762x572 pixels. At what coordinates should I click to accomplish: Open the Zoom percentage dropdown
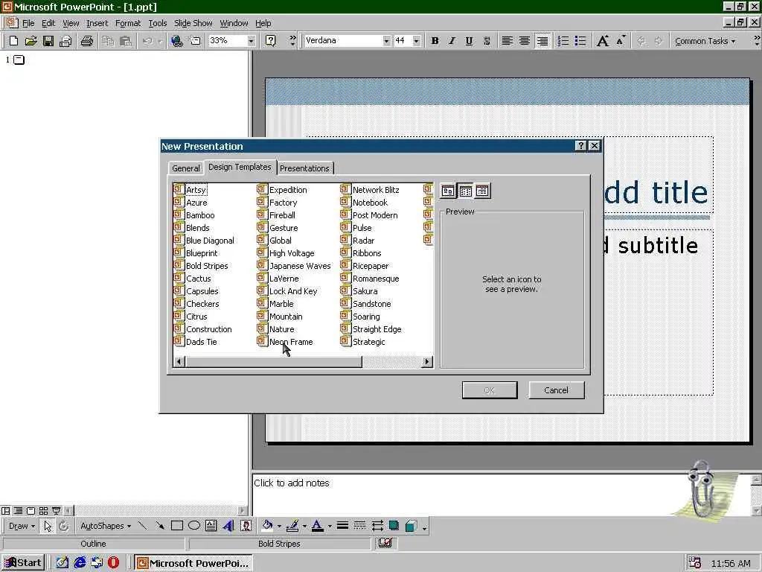251,41
